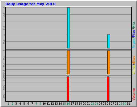Click the '0.7' value on visits axis
The width and height of the screenshot is (137, 107).
[4, 58]
